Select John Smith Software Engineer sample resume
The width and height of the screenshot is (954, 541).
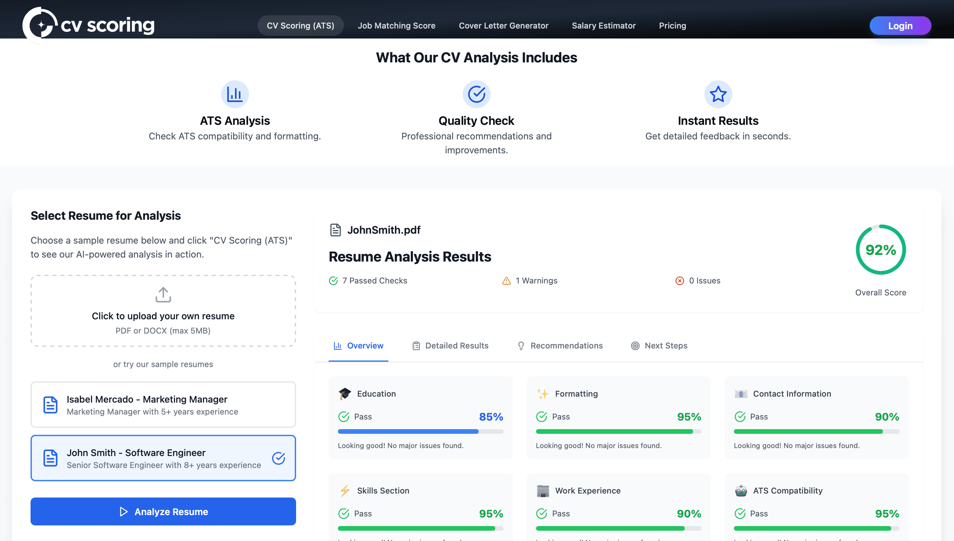coord(163,458)
